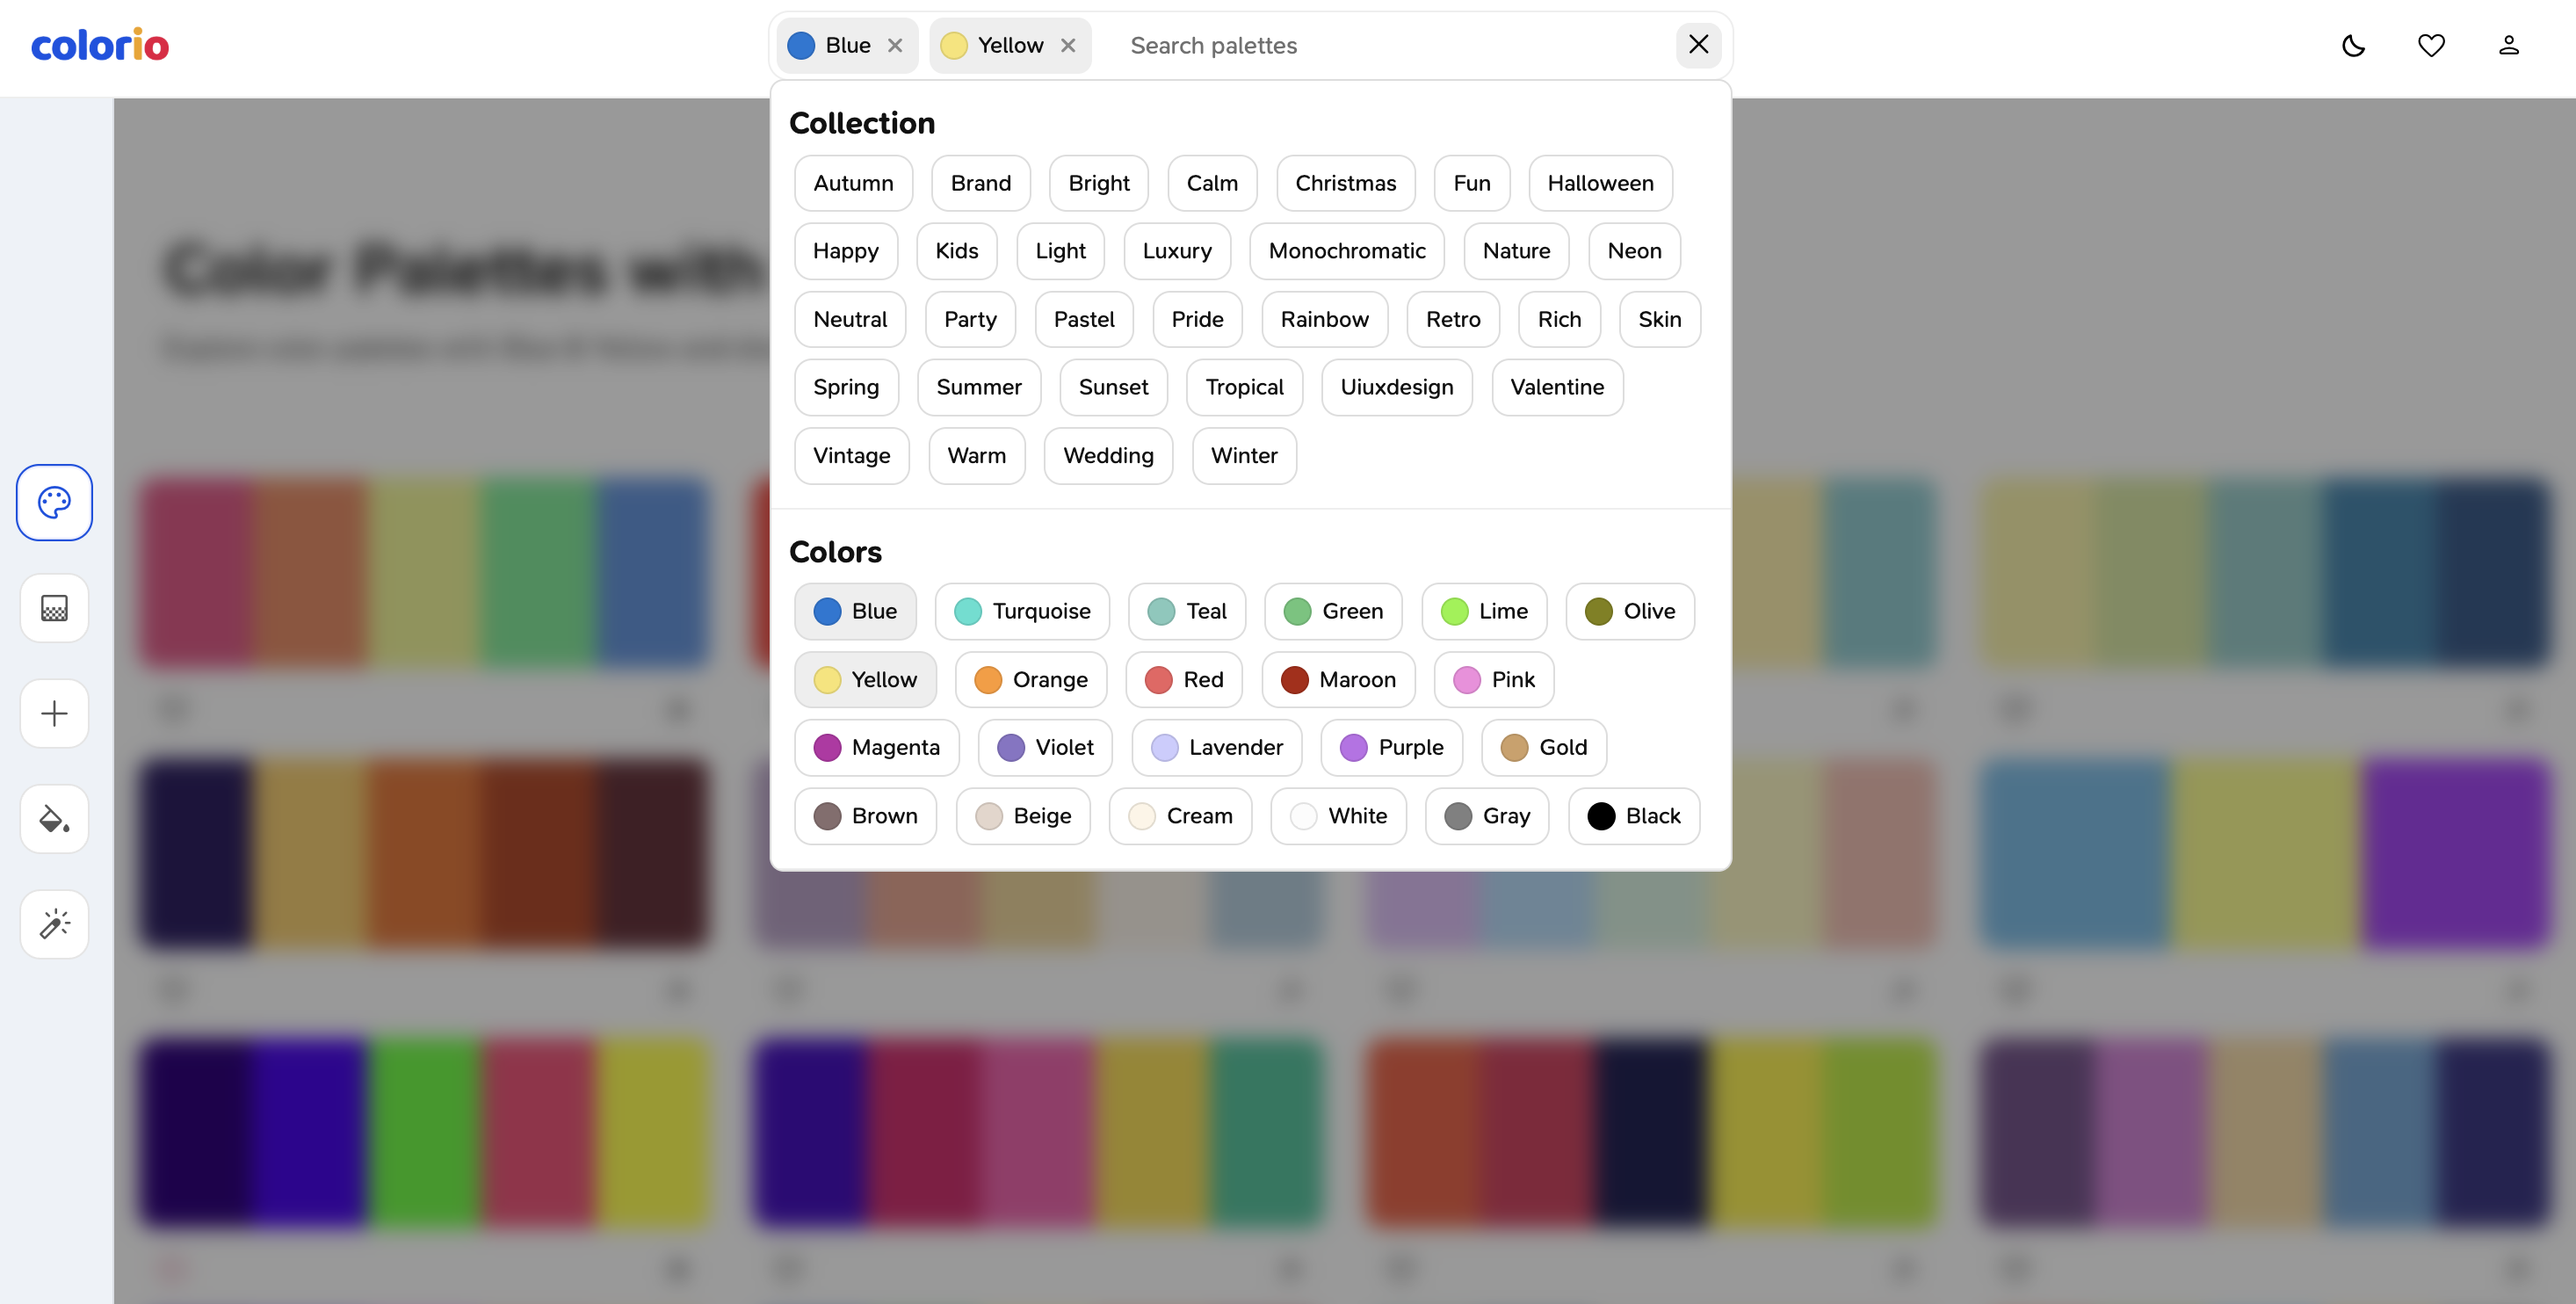2576x1304 pixels.
Task: Go to the colorio home logo
Action: 100,45
